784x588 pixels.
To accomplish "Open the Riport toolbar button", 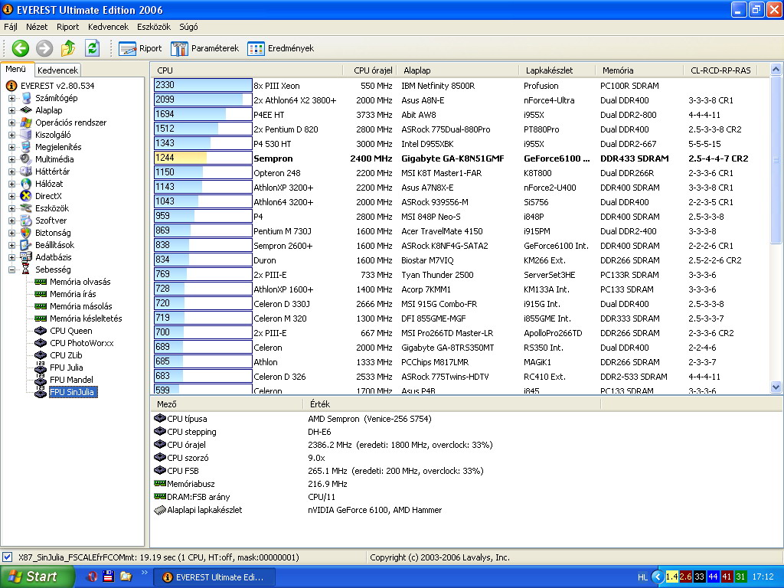I will click(141, 48).
